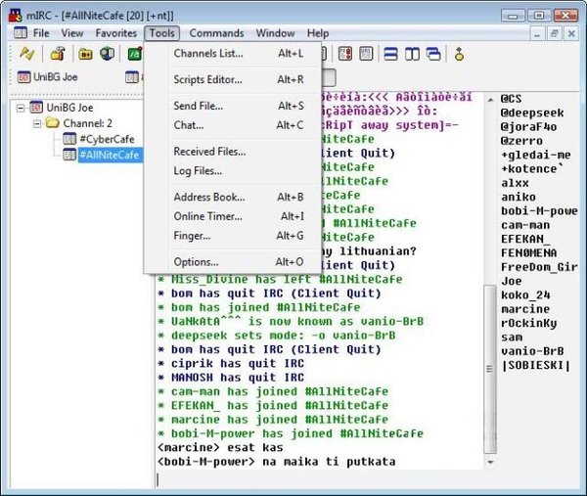Open the Commands menu in menu bar
The width and height of the screenshot is (587, 496).
click(216, 33)
